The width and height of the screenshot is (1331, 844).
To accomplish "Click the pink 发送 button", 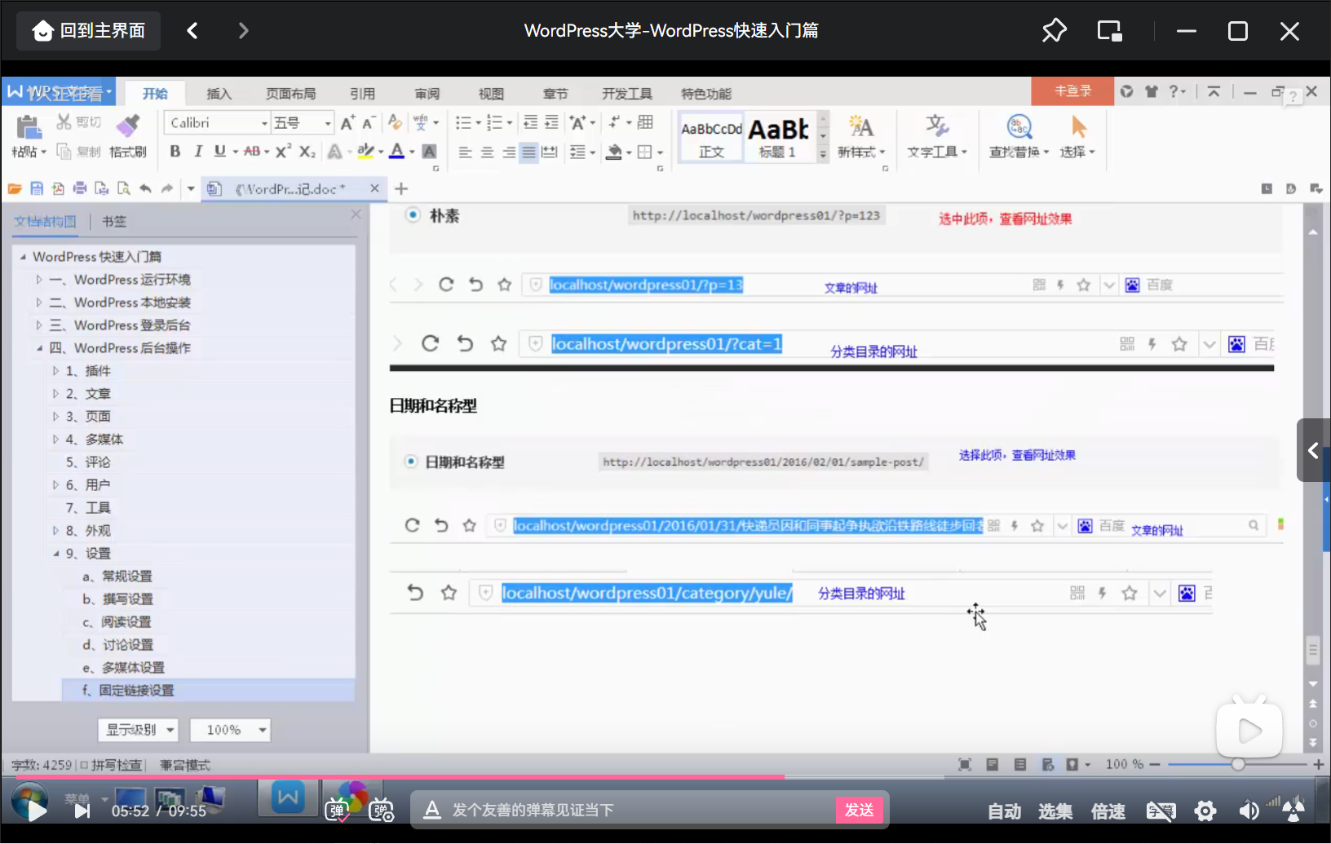I will 860,810.
